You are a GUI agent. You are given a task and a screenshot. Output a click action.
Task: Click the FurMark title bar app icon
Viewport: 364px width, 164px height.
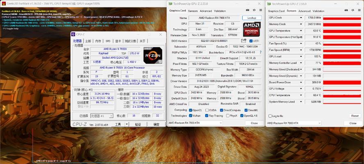4,4
